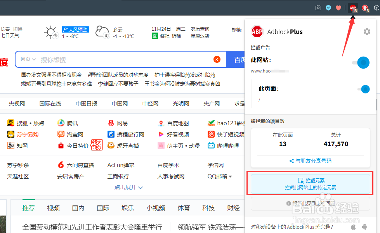
Task: Click the pink heart extension icon
Action: (x=338, y=8)
